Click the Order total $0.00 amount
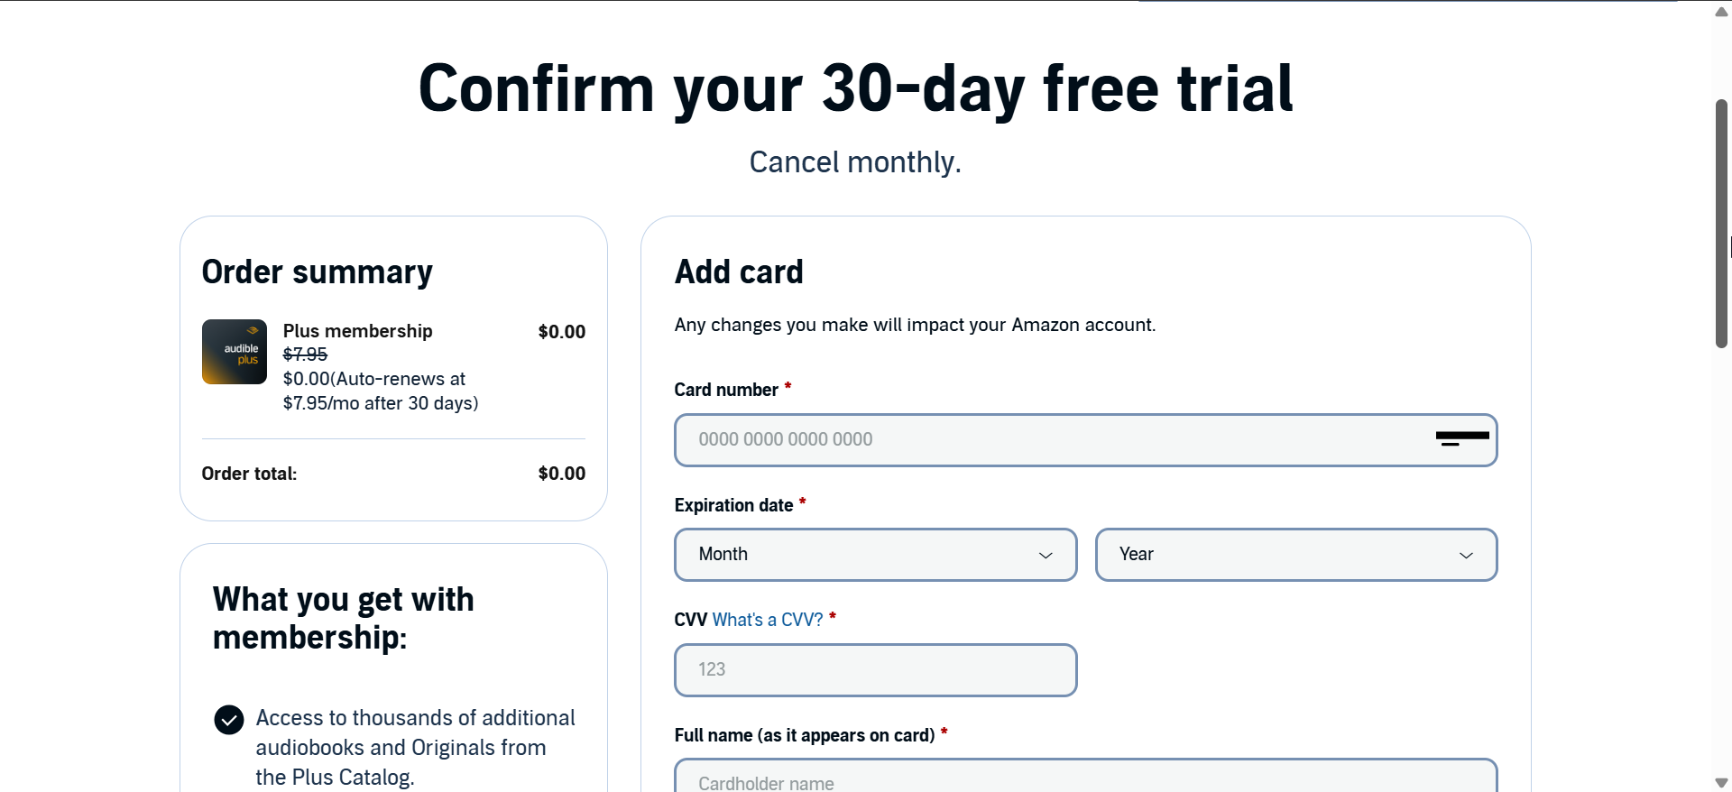 [x=561, y=474]
